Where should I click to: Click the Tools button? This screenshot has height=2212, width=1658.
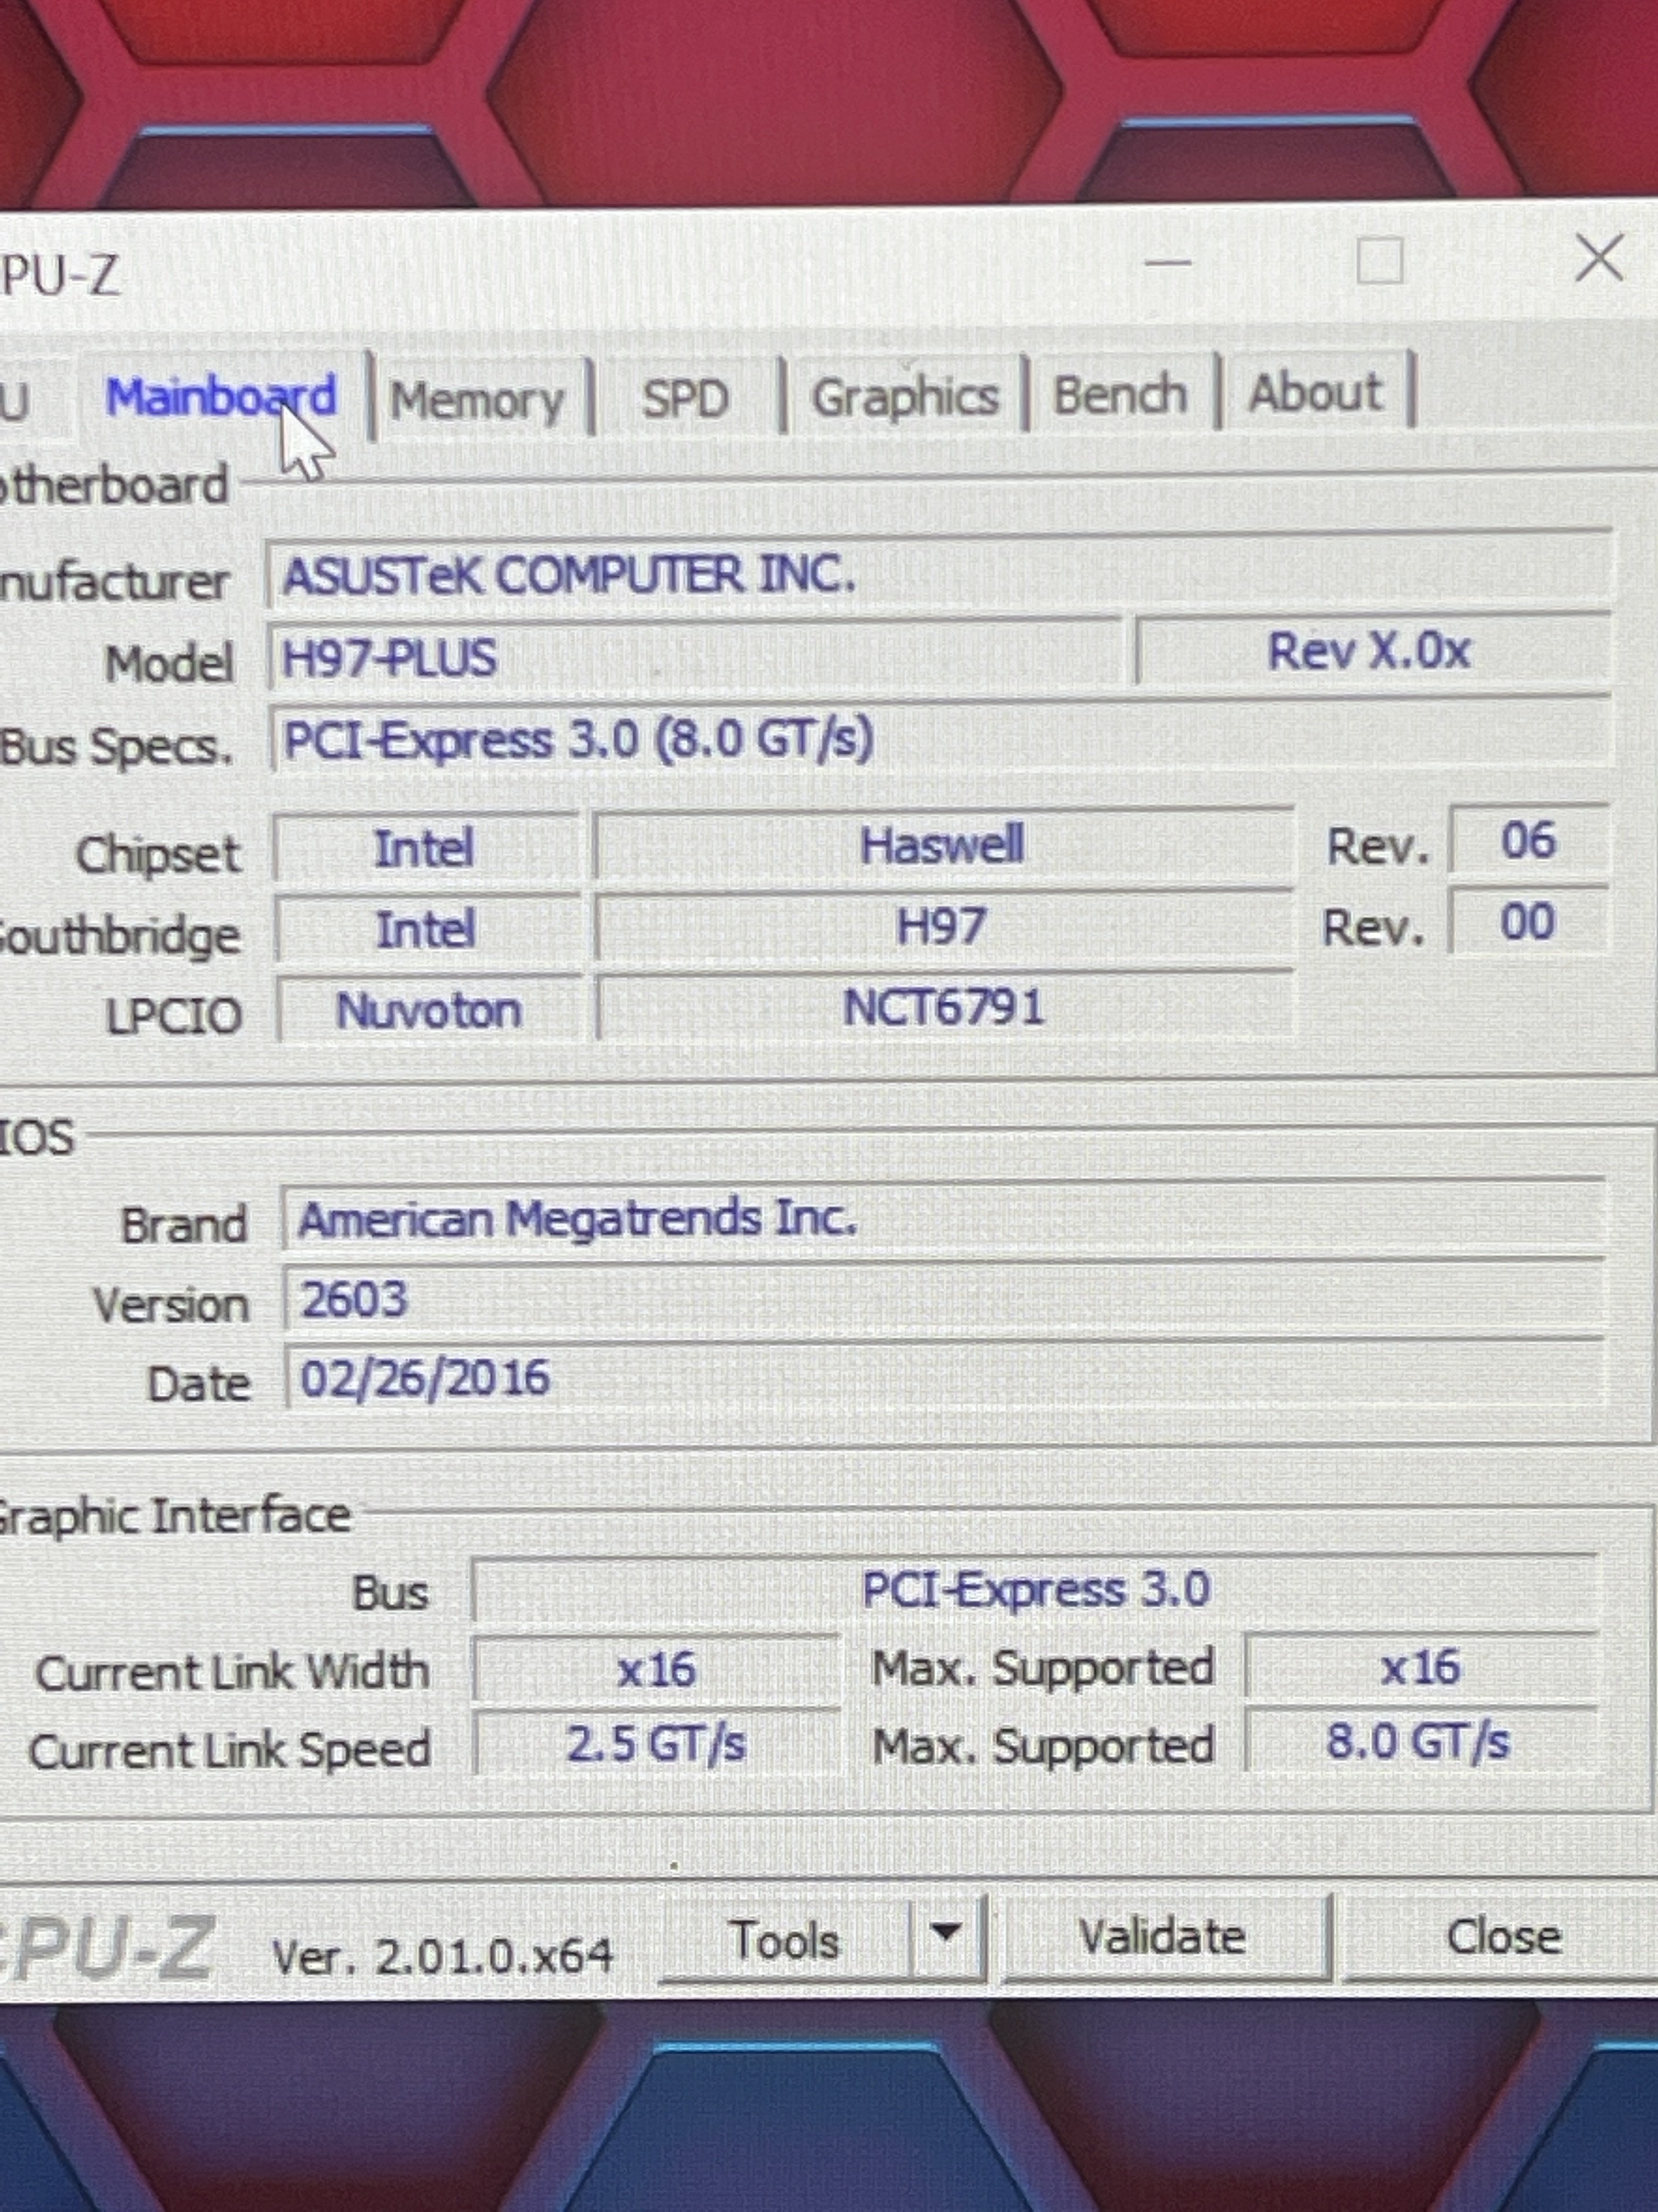[x=785, y=1941]
